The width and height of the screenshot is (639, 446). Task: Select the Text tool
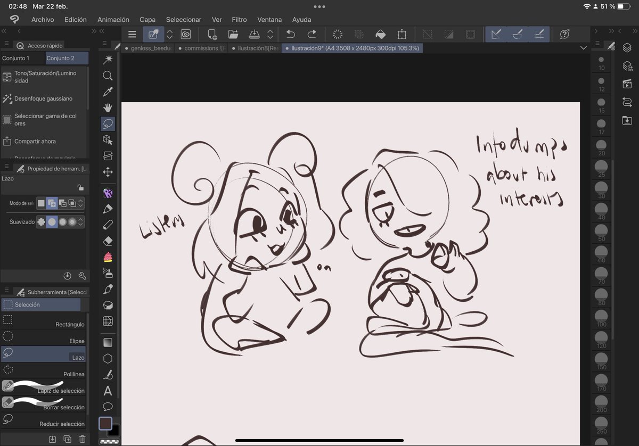[108, 391]
